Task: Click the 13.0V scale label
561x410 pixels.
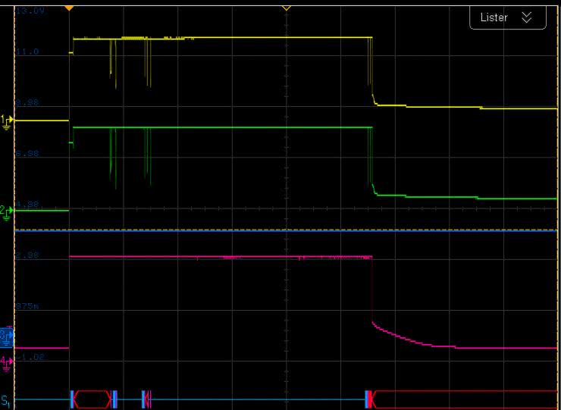Action: coord(31,12)
